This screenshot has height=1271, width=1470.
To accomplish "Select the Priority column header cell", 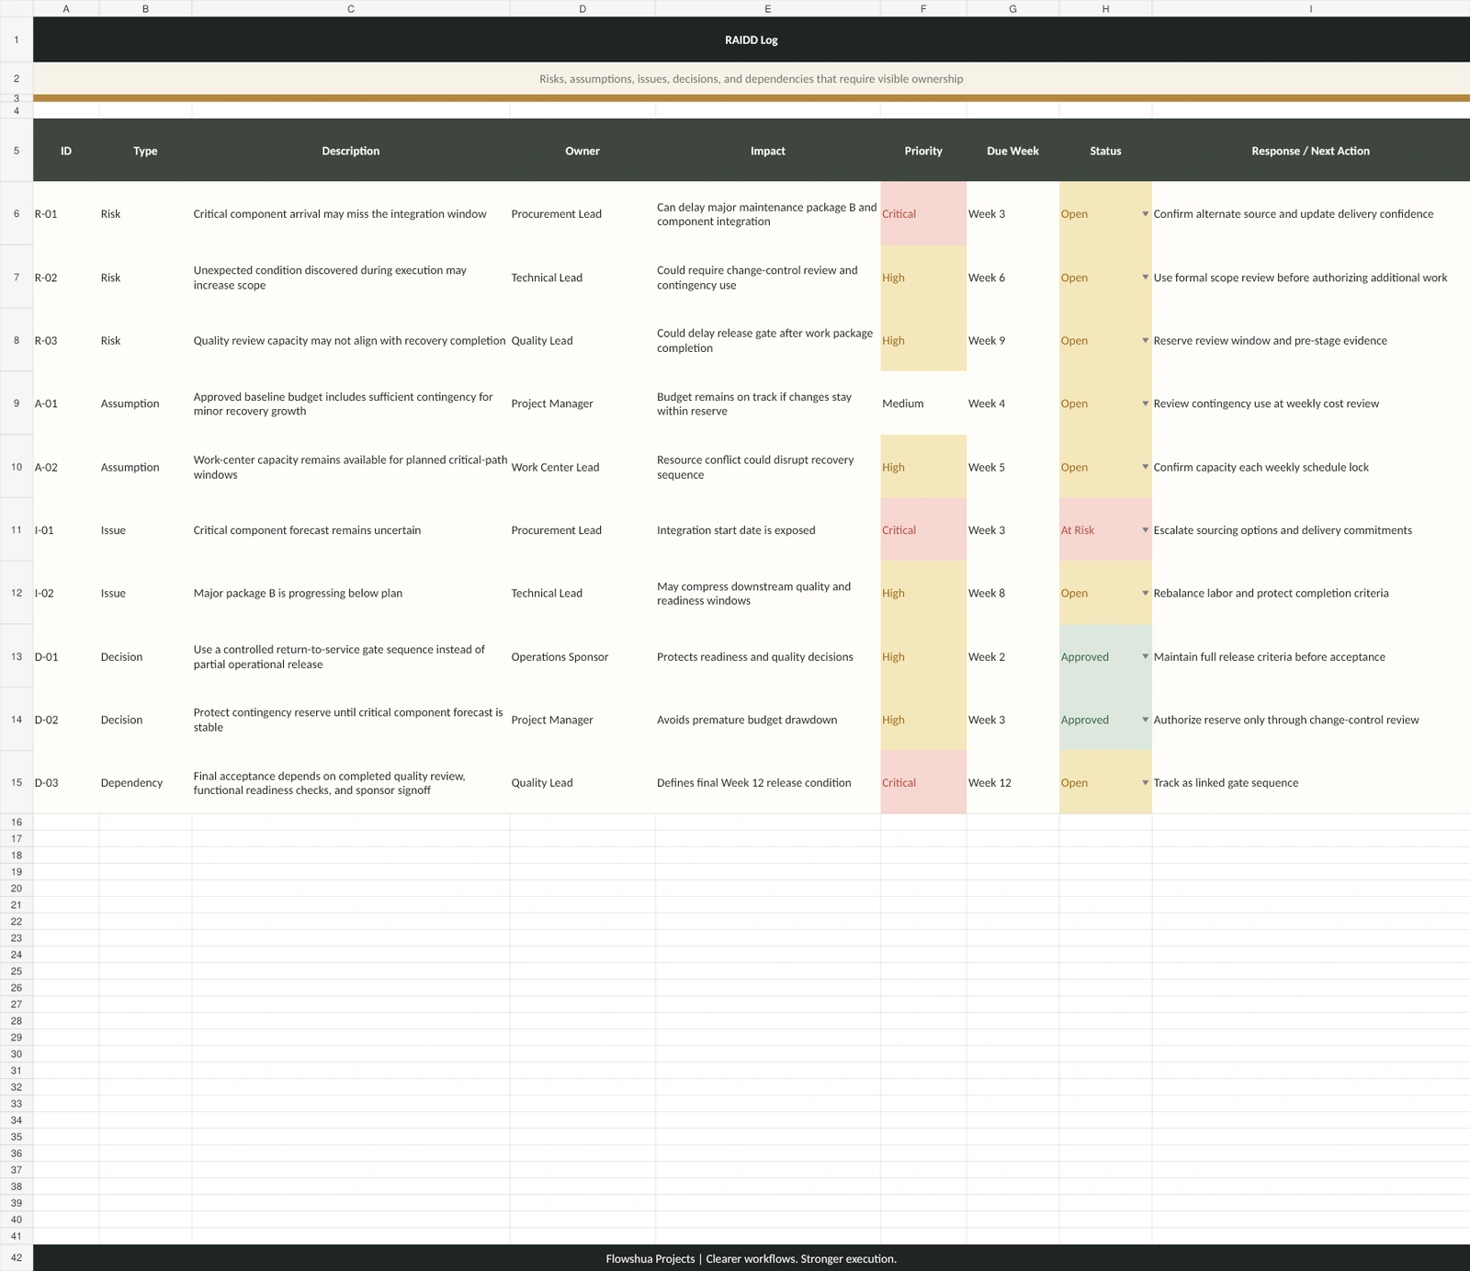I will [x=923, y=151].
